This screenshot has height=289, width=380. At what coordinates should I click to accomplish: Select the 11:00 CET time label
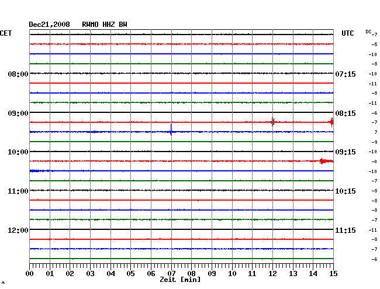click(18, 191)
